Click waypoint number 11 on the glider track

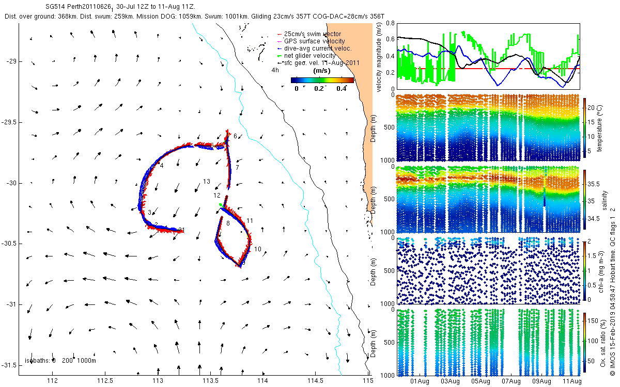250,221
